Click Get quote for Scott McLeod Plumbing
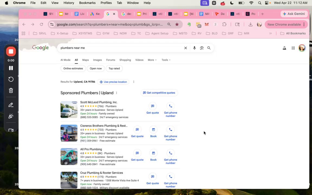 153,109
